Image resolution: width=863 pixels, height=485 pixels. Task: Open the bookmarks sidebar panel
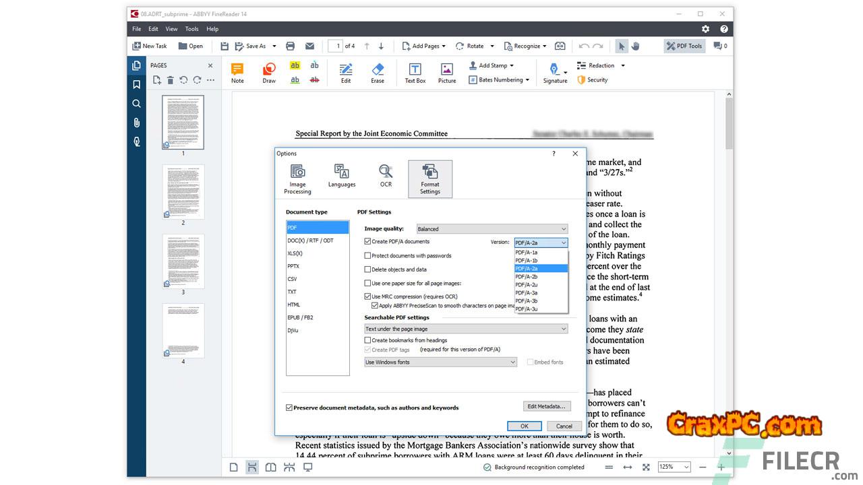point(137,85)
